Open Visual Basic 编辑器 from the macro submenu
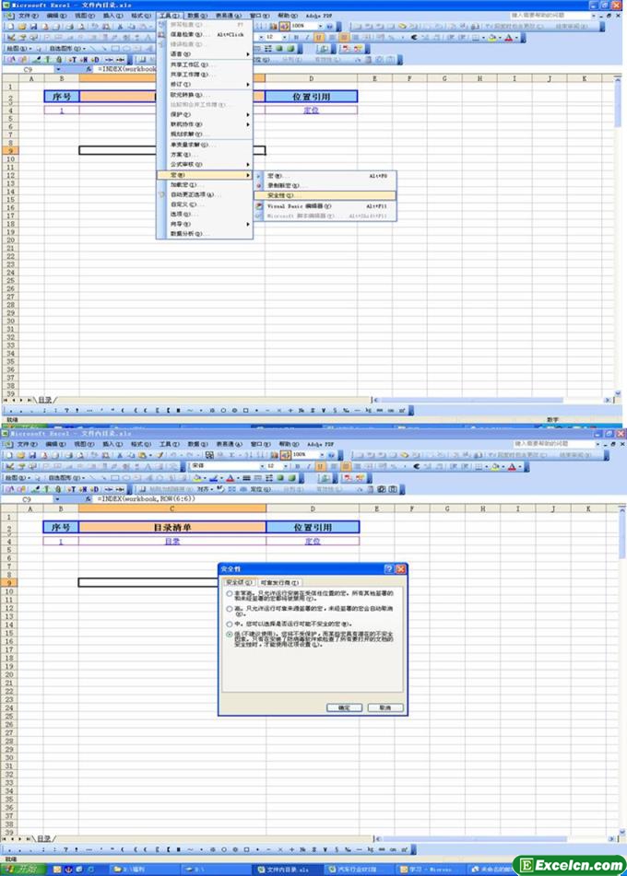The image size is (627, 876). coord(295,207)
